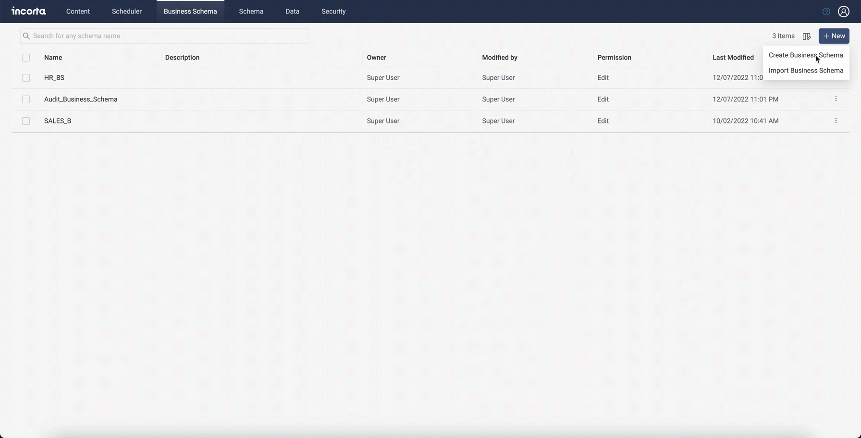Click the New button
The width and height of the screenshot is (861, 438).
coord(834,36)
